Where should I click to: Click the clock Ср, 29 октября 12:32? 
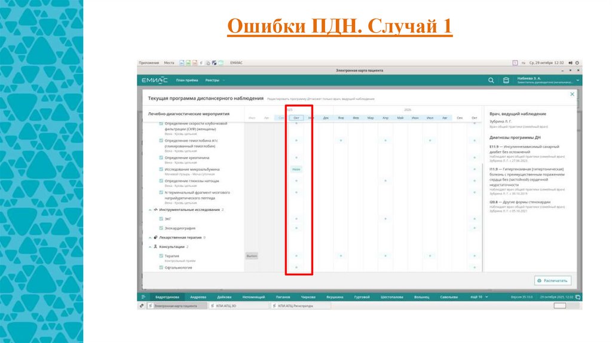[x=546, y=63]
